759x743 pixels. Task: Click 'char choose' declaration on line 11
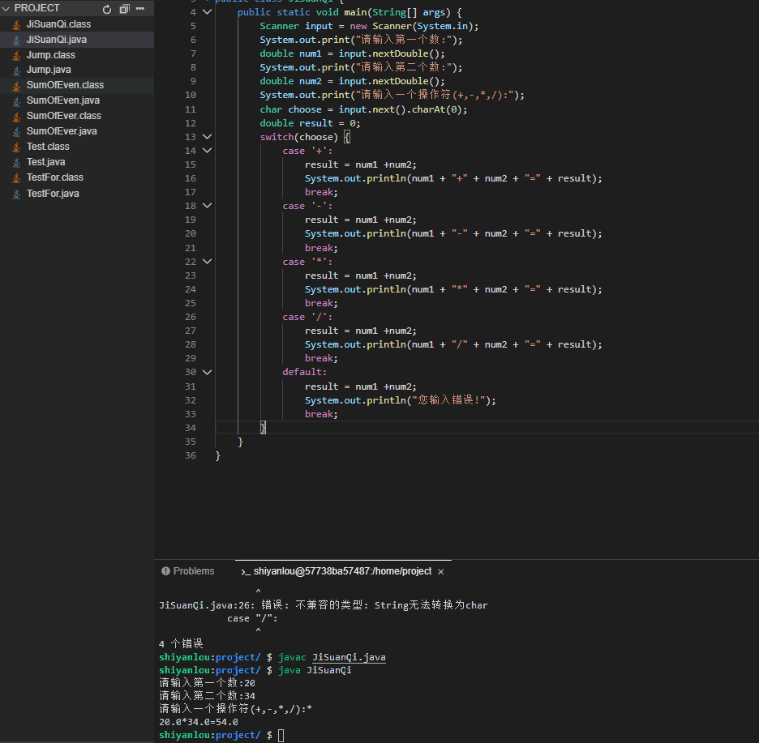point(290,110)
